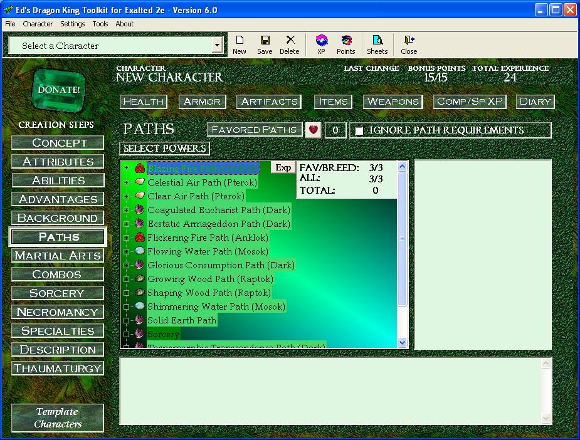
Task: Expand the Growing Wood Path node
Action: coord(126,279)
